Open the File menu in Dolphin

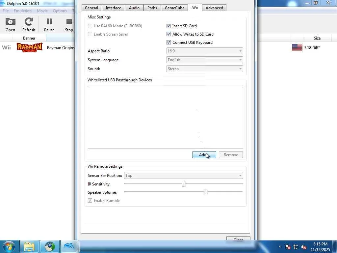(x=6, y=11)
